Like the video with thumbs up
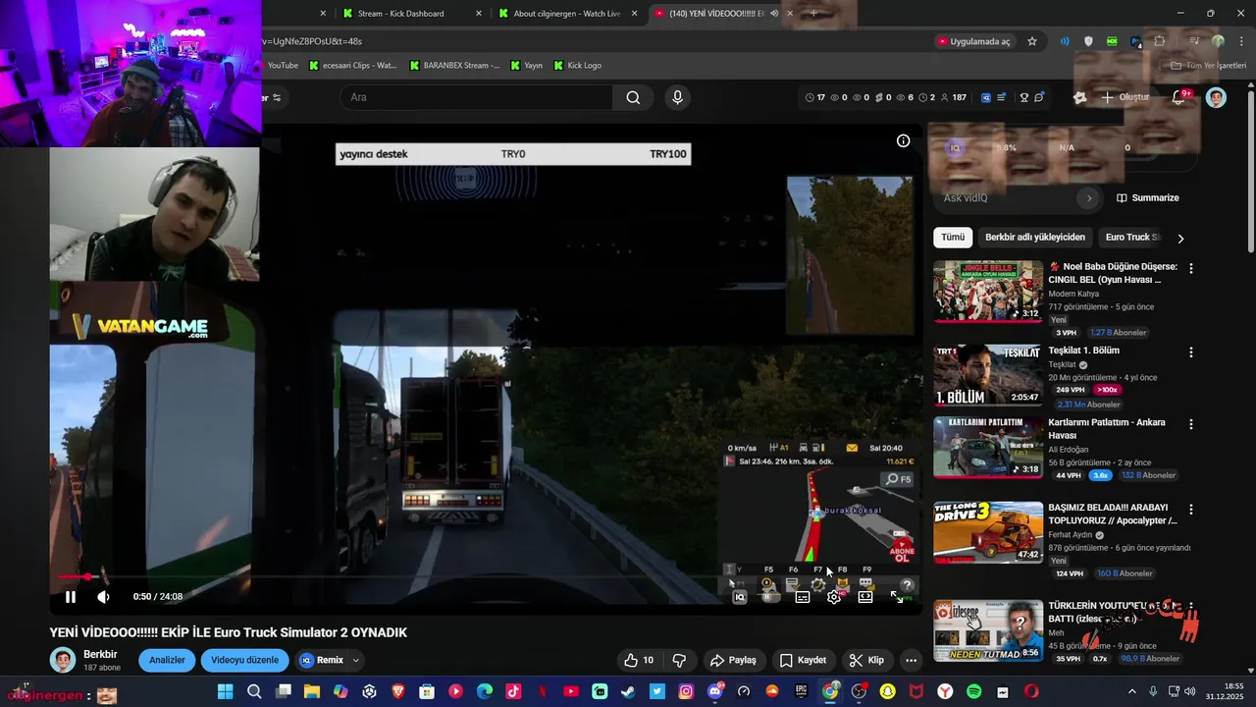The height and width of the screenshot is (707, 1256). [639, 660]
